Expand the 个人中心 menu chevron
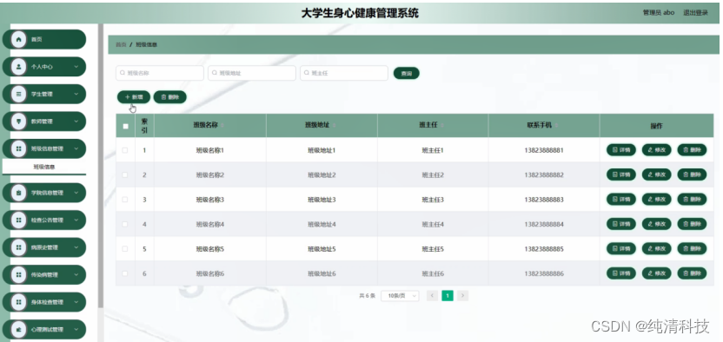 [76, 67]
